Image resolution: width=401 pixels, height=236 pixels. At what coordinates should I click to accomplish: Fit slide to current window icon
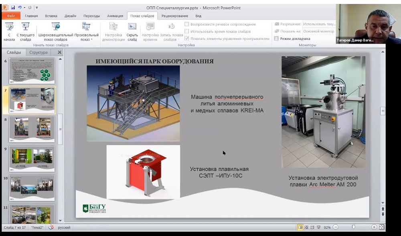click(x=381, y=227)
